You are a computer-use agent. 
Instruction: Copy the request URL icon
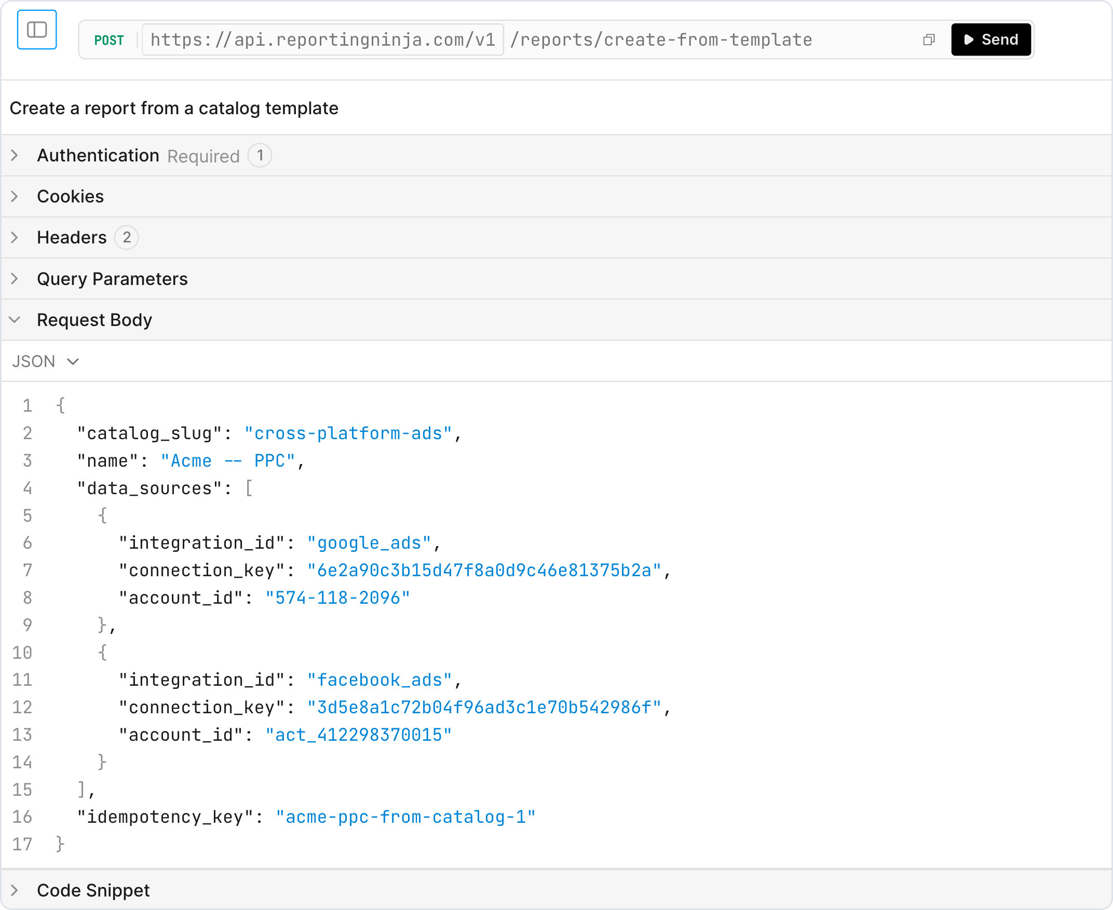[x=929, y=40]
